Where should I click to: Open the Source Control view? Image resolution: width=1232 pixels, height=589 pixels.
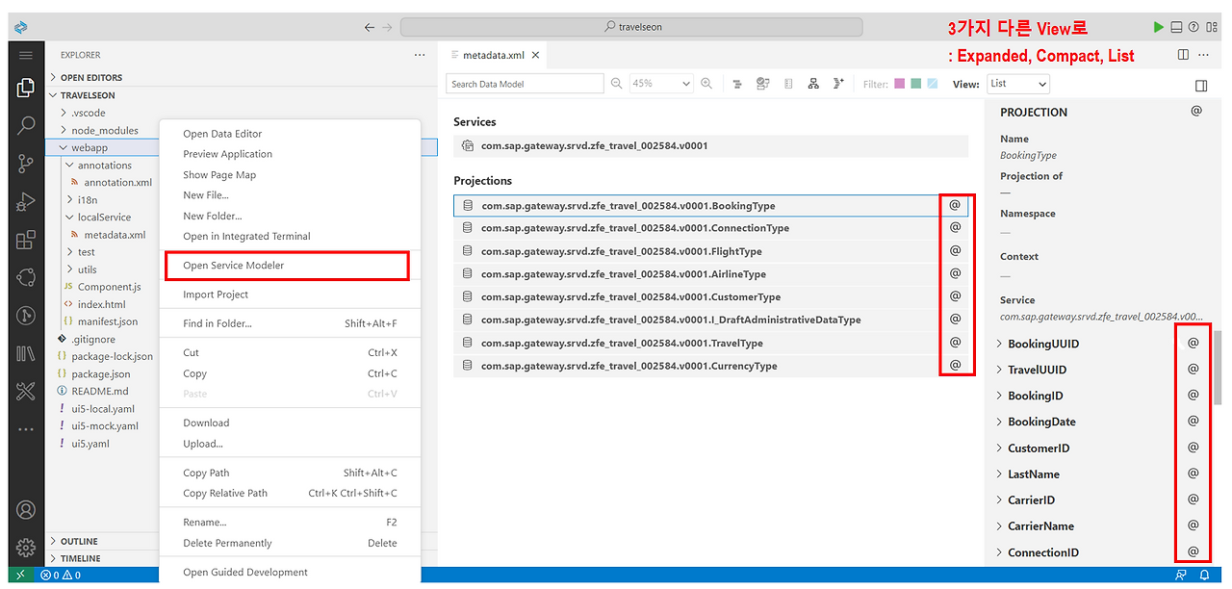(26, 164)
